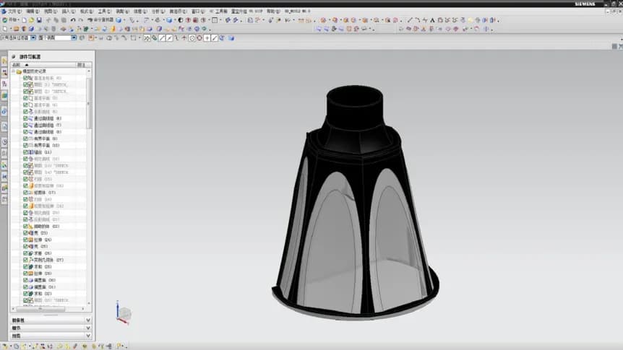Click the 开始 (Start) application button
Image resolution: width=623 pixels, height=350 pixels.
10,19
